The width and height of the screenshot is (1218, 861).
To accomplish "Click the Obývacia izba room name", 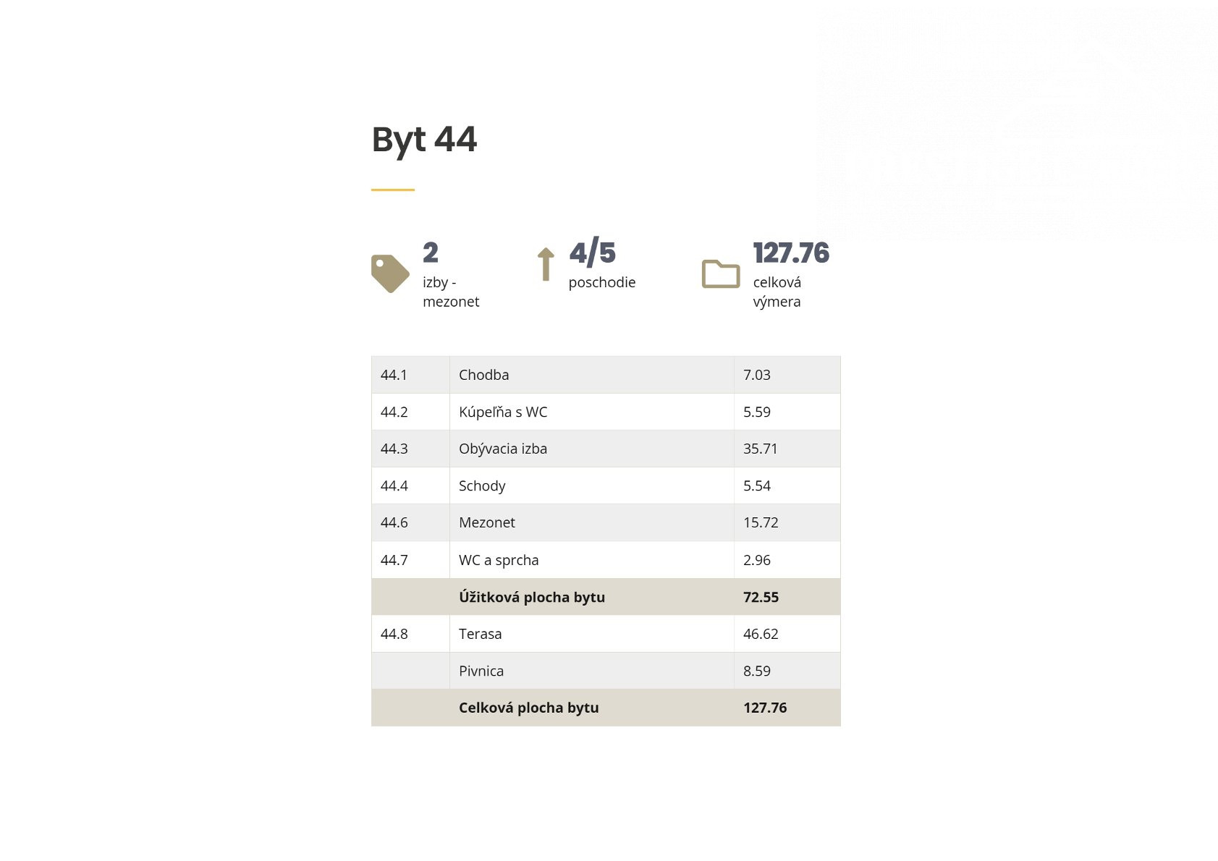I will click(503, 449).
